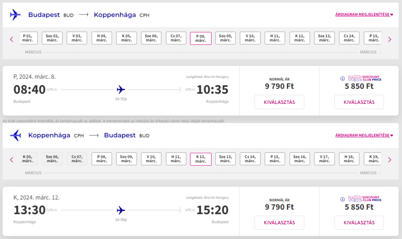Click info icon beside return WIZZ Discount Club price
Image resolution: width=402 pixels, height=239 pixels.
tap(342, 199)
